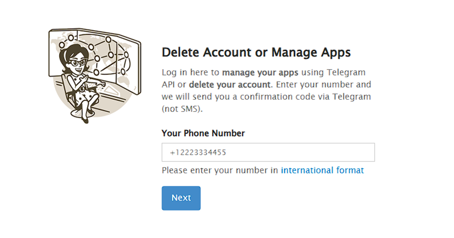Viewport: 454px width, 238px height.
Task: Click the Telegram woman-at-desk illustration
Action: pos(95,76)
